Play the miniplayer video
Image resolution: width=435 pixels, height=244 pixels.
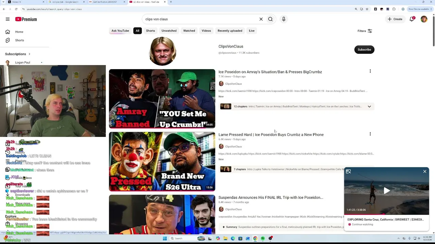[387, 190]
